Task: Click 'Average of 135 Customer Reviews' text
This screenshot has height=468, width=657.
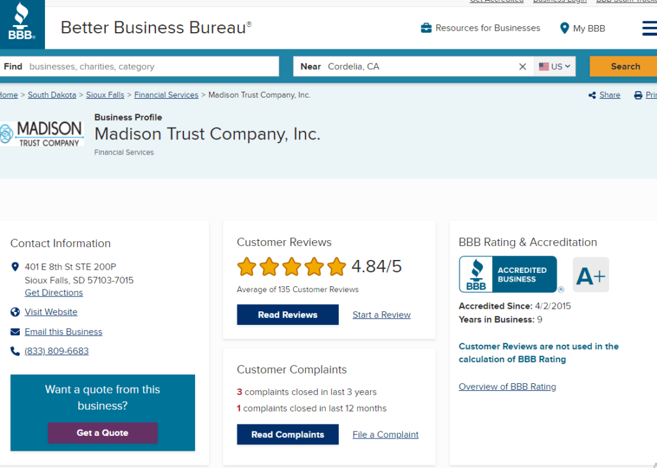Action: 298,290
